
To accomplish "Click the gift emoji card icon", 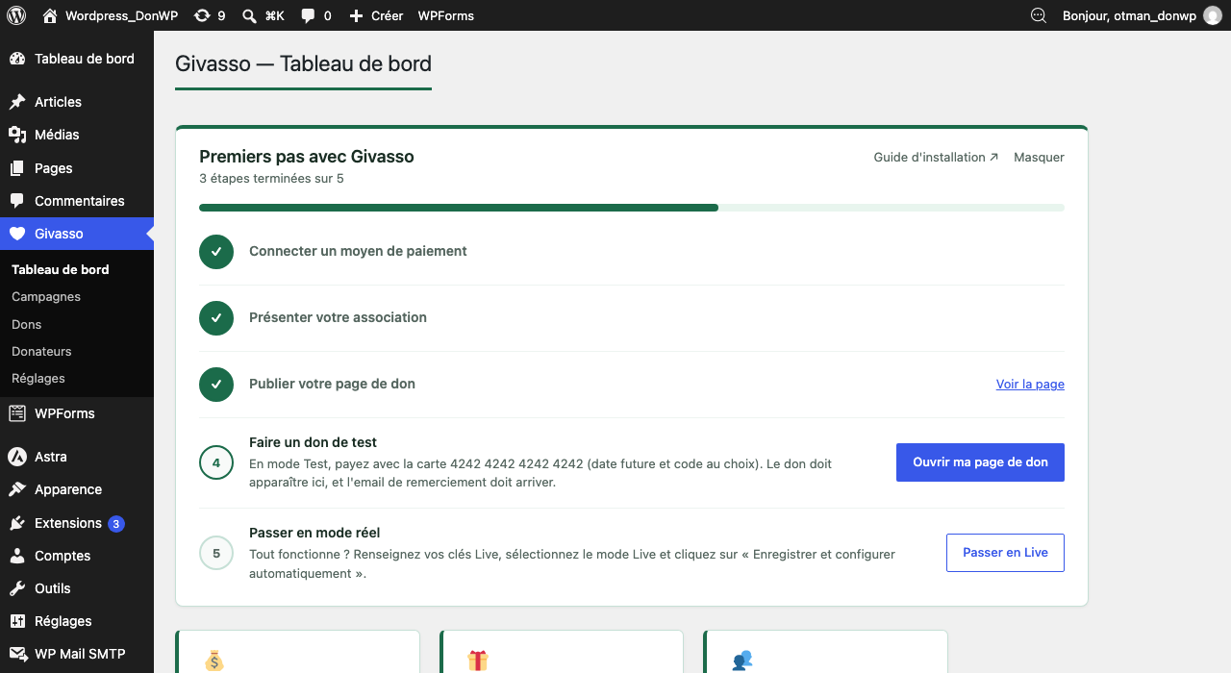I will 478,661.
